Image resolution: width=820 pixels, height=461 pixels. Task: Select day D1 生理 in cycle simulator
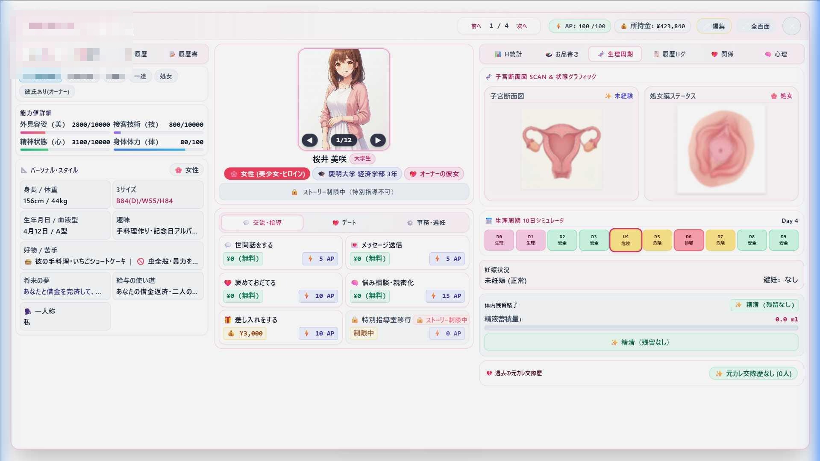click(531, 240)
